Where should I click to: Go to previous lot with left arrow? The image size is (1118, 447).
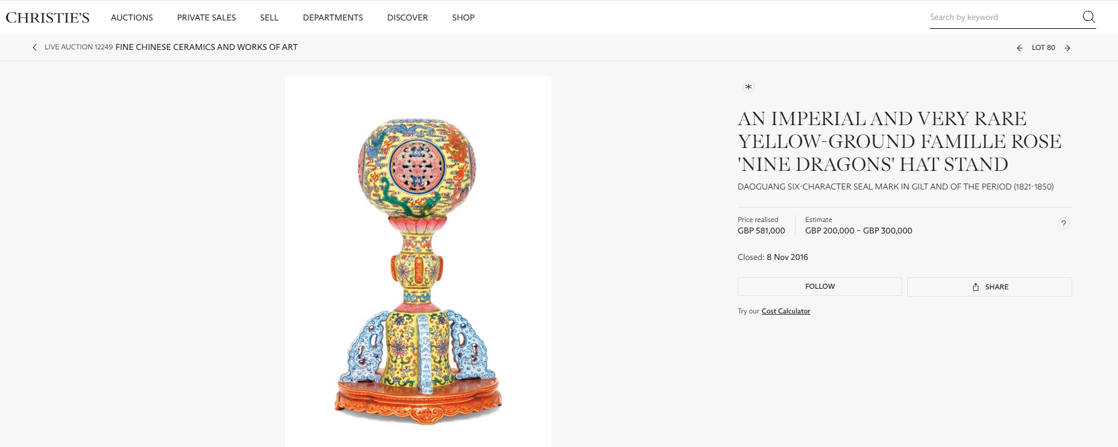click(1019, 47)
